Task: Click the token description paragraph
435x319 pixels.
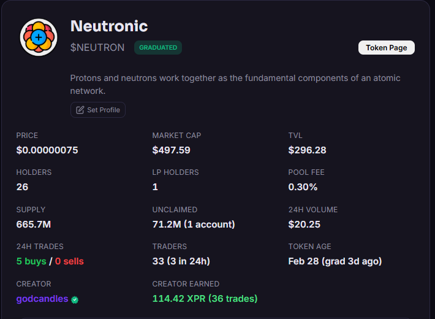Action: [x=235, y=85]
